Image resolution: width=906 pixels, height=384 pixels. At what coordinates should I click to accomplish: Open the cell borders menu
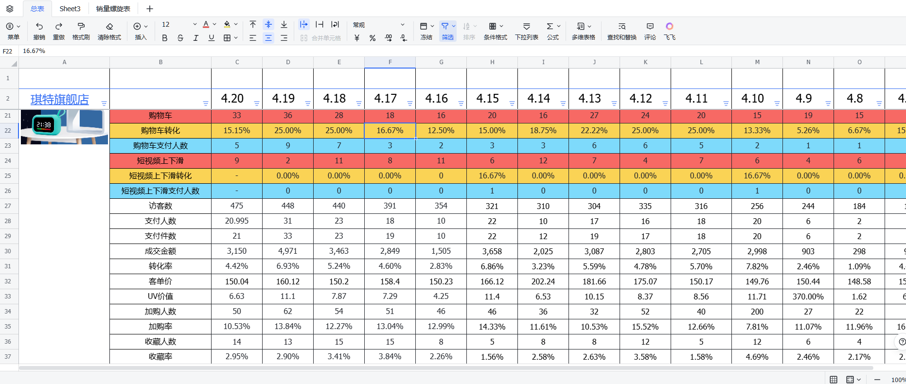(x=230, y=38)
